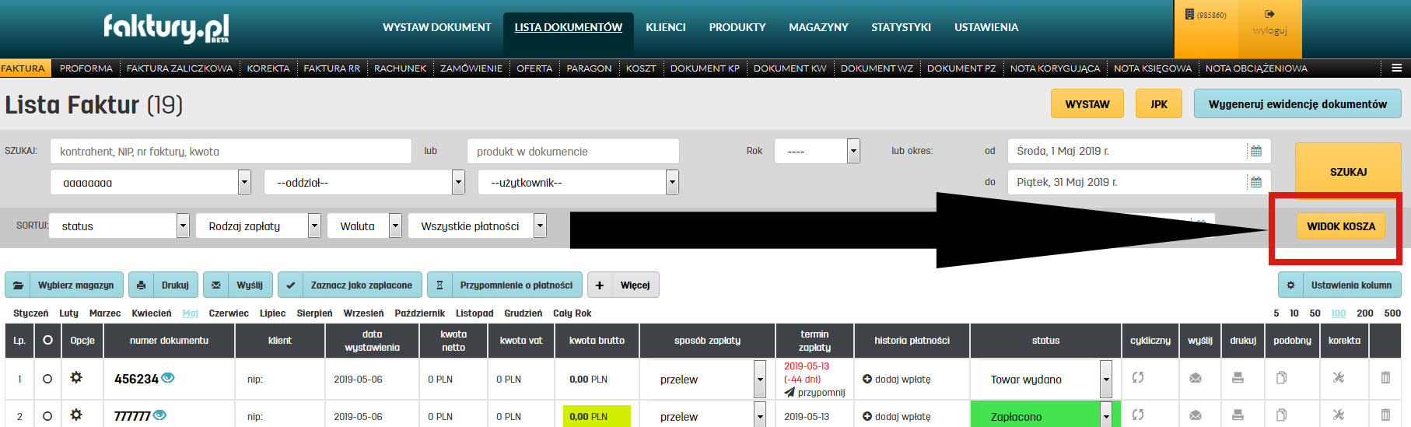Click eye preview icon next to 456234
This screenshot has height=427, width=1411.
point(168,378)
